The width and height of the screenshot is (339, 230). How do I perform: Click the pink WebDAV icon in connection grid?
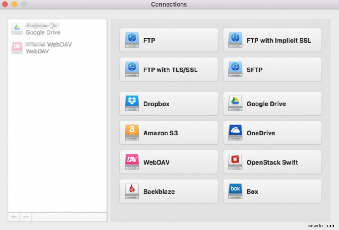pyautogui.click(x=132, y=162)
